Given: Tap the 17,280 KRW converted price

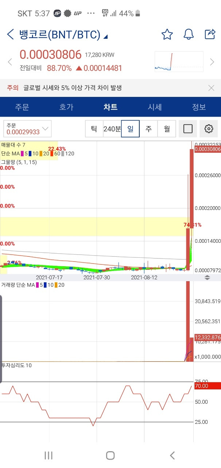Looking at the screenshot, I should pos(100,55).
